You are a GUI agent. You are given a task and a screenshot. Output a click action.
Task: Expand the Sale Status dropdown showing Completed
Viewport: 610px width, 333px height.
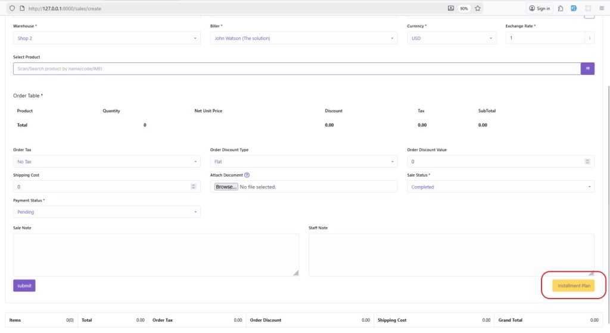pyautogui.click(x=500, y=187)
